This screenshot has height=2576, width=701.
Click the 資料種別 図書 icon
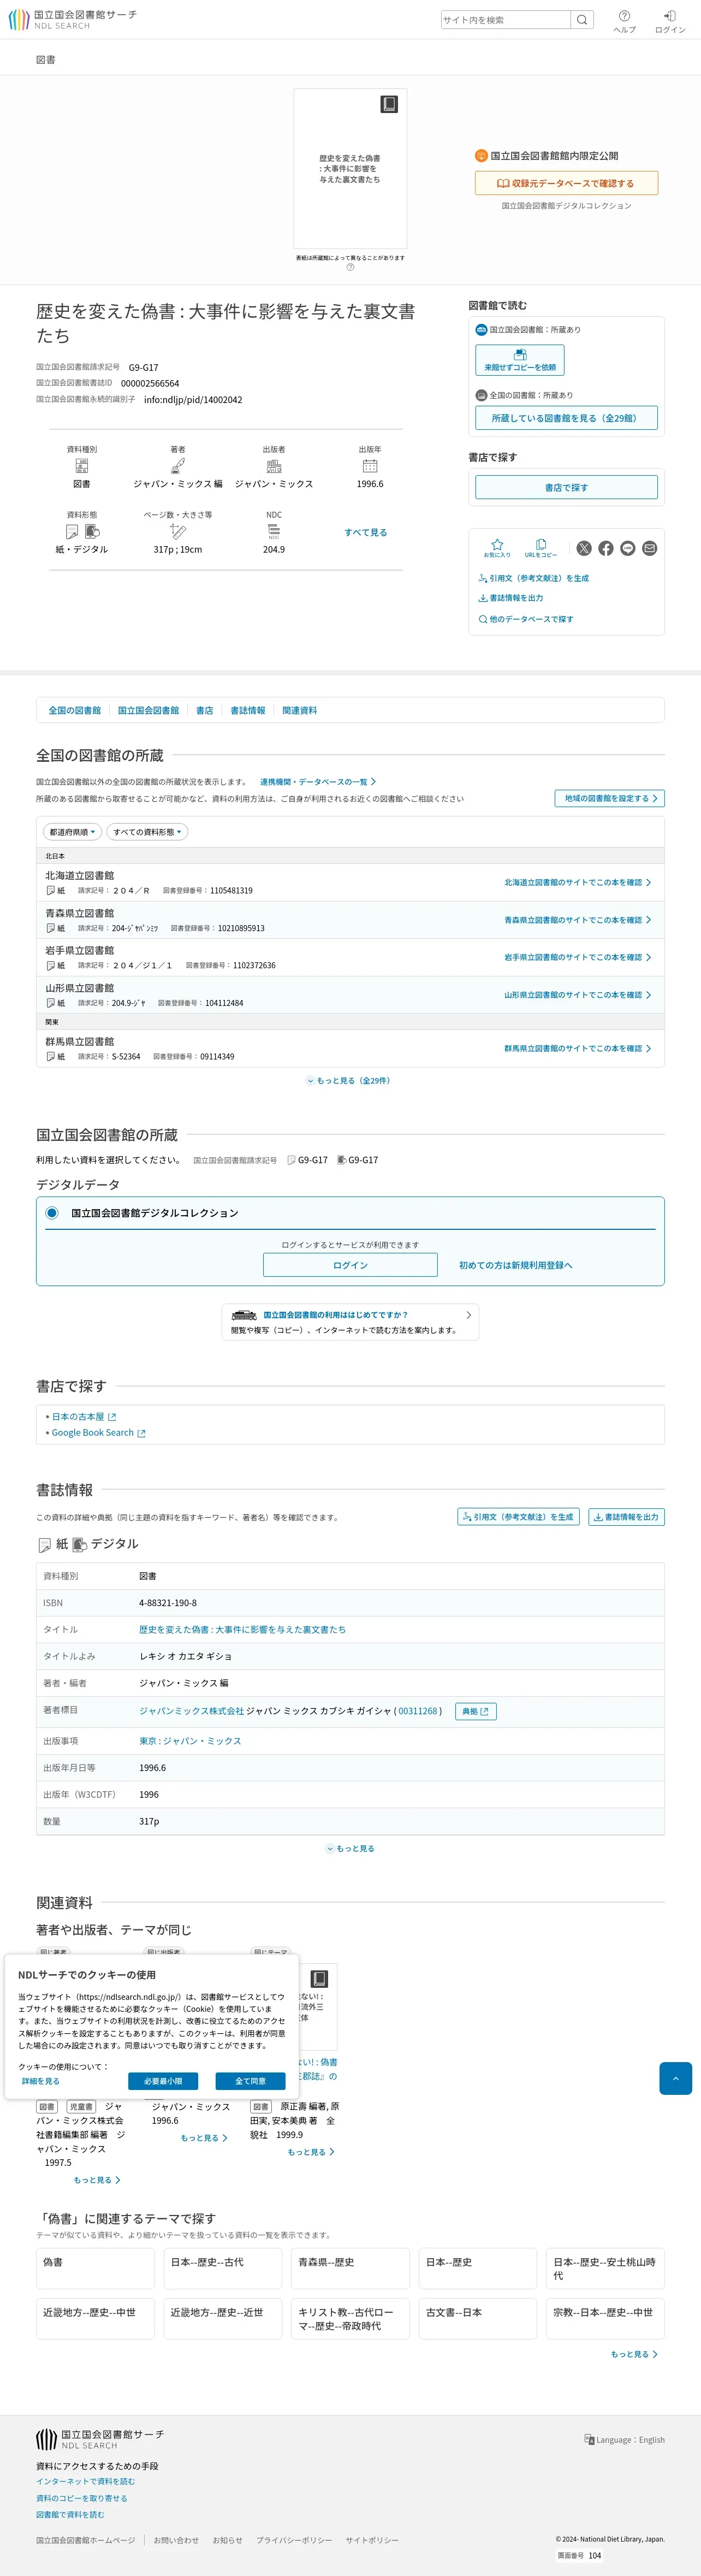(x=82, y=466)
